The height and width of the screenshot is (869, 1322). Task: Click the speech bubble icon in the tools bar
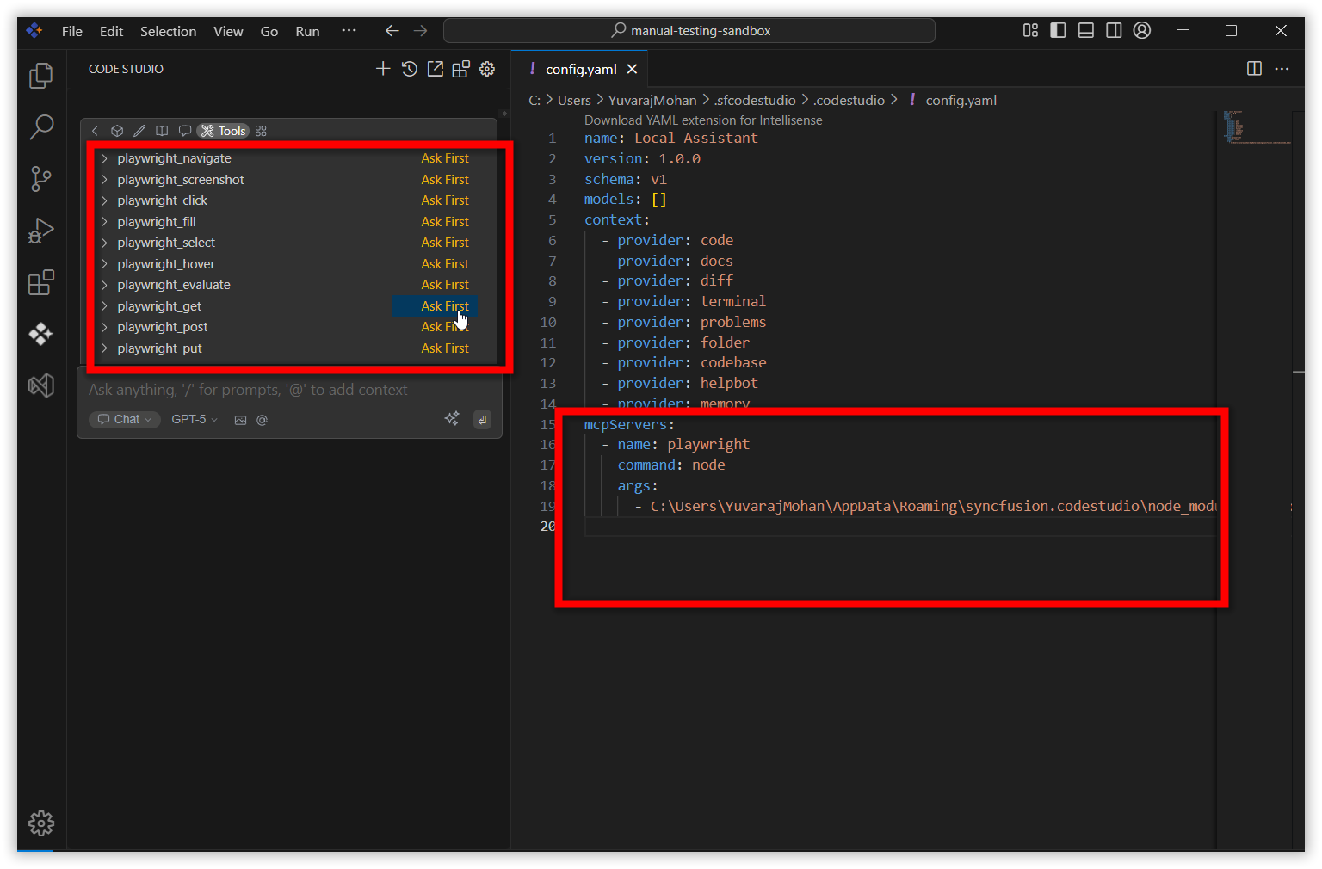coord(184,131)
